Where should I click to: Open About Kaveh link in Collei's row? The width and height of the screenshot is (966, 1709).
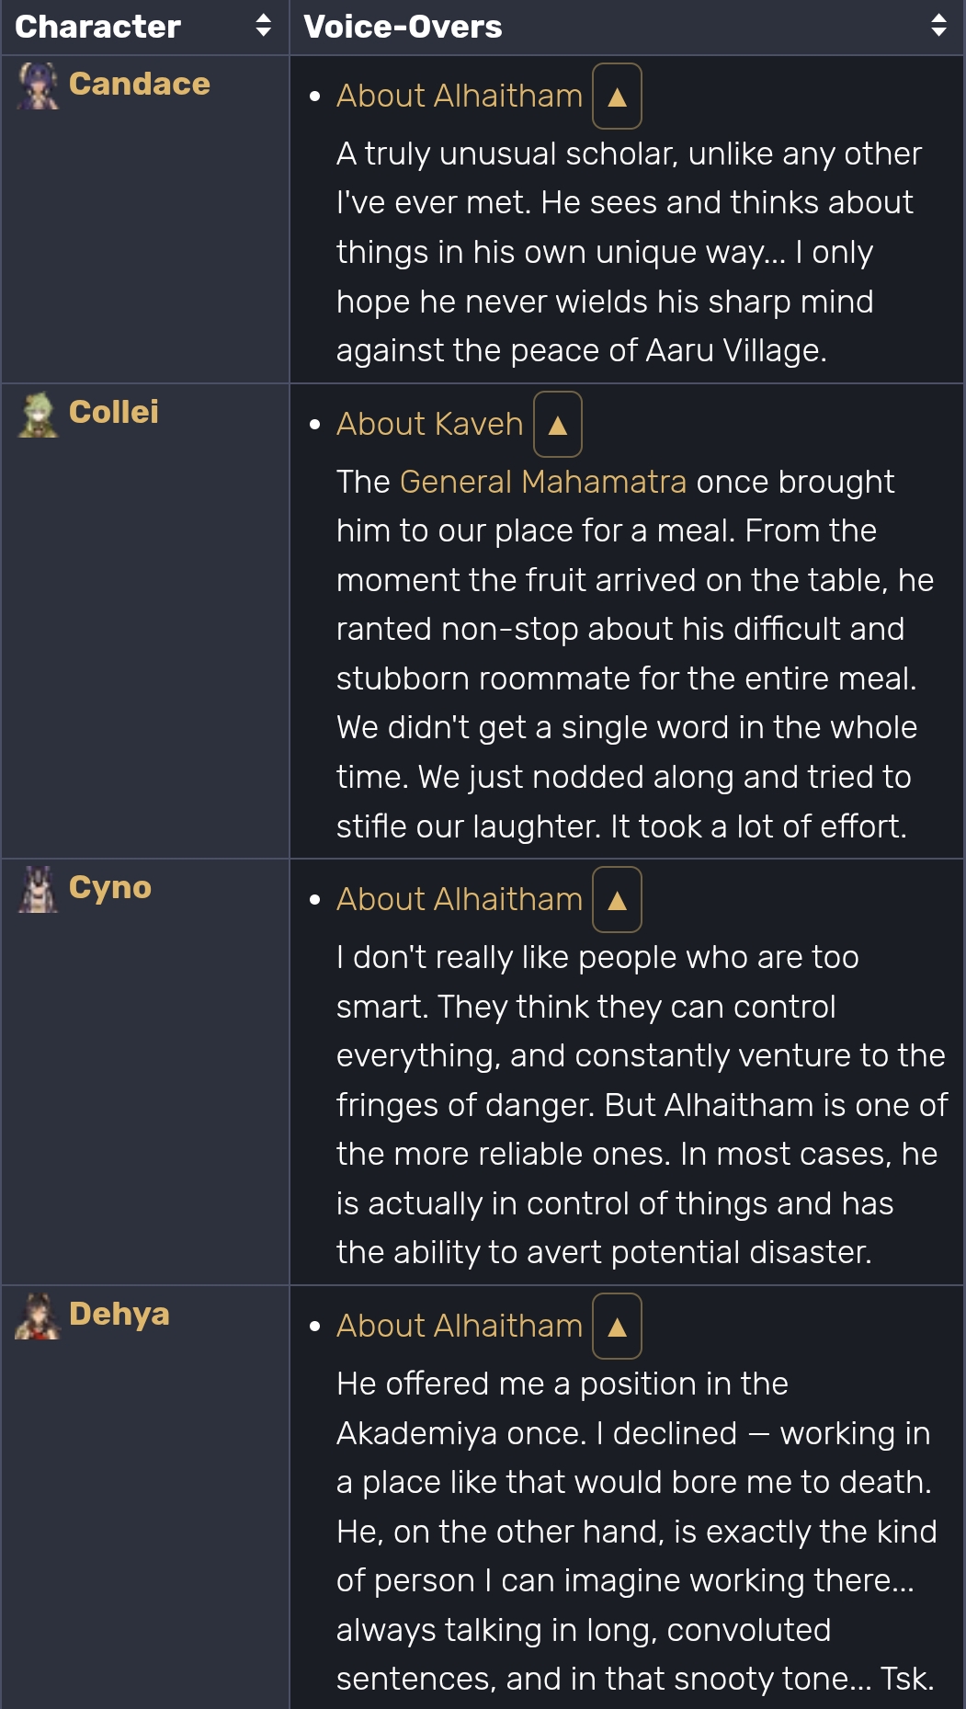click(429, 424)
